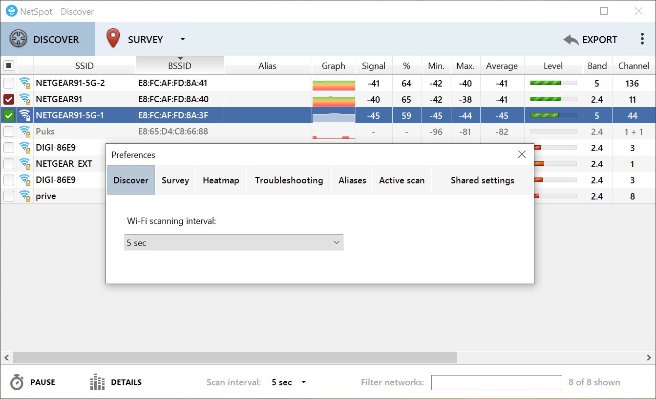Open the Survey dropdown arrow
This screenshot has width=656, height=399.
(183, 40)
